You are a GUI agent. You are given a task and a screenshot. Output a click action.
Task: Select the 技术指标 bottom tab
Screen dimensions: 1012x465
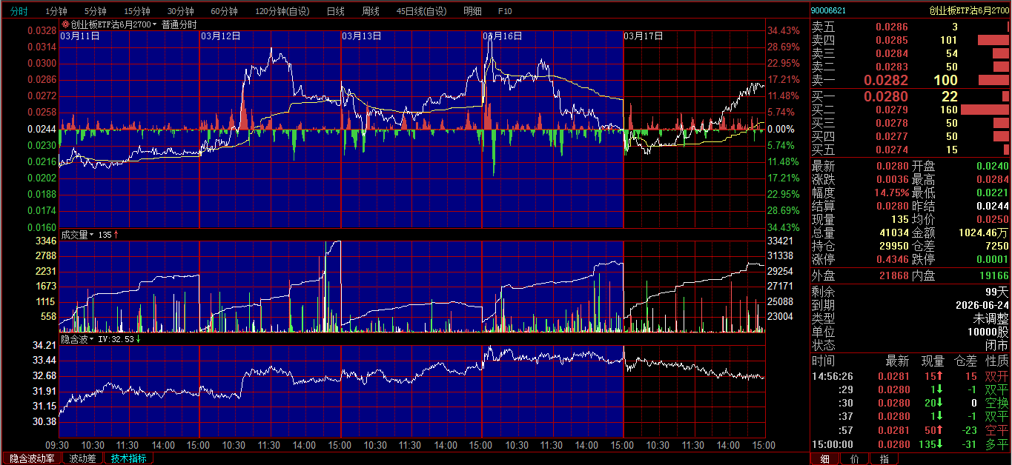pos(128,458)
